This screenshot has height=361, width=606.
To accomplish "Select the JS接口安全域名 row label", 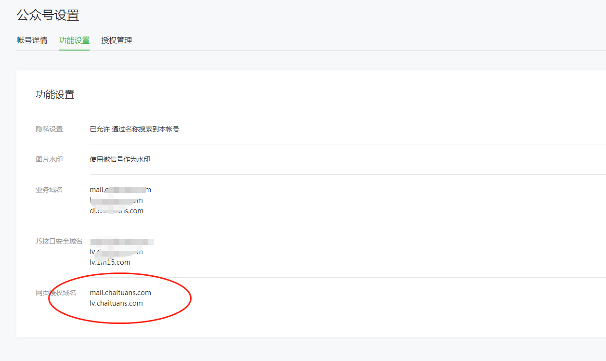I will [x=59, y=241].
